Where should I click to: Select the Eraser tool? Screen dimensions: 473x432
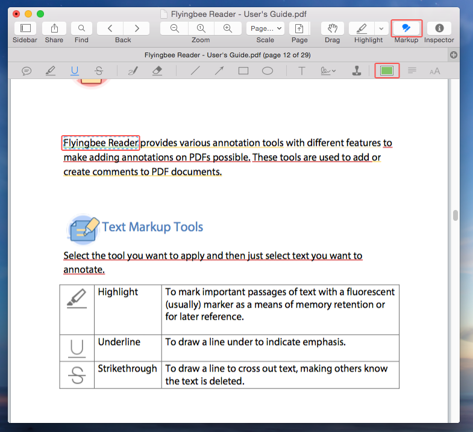pyautogui.click(x=157, y=71)
